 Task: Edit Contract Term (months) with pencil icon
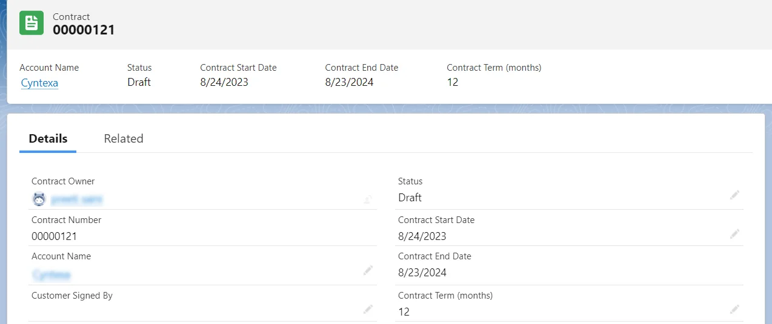point(734,309)
